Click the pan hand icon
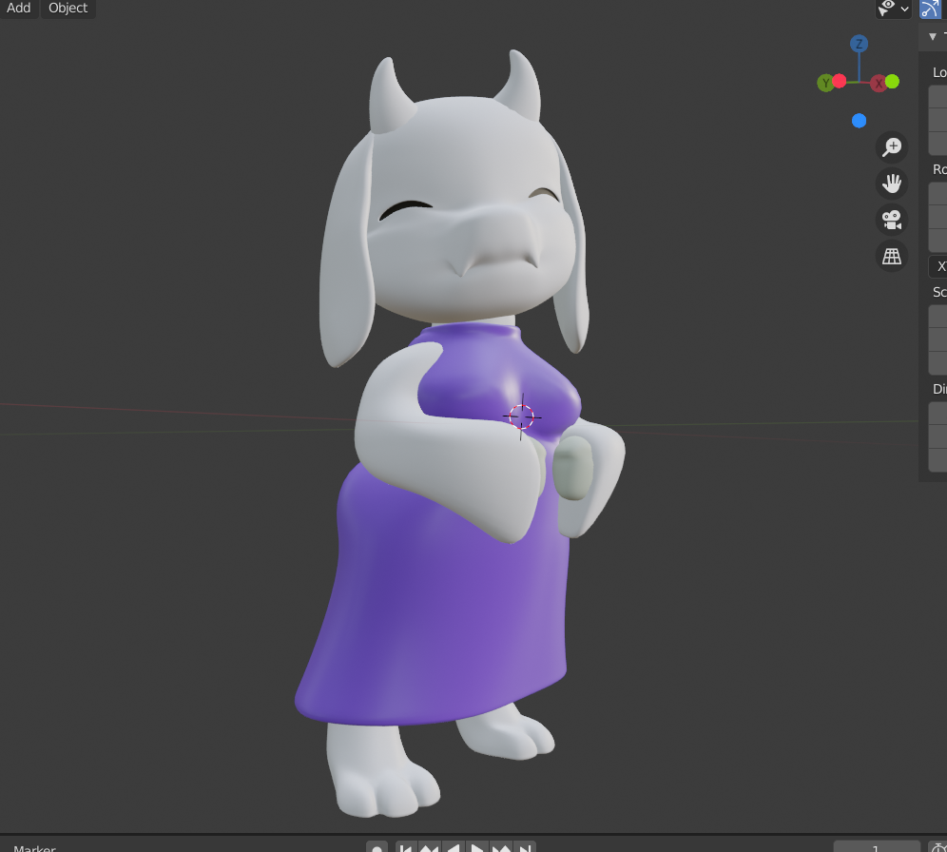Screen dimensions: 947x852 [x=892, y=183]
